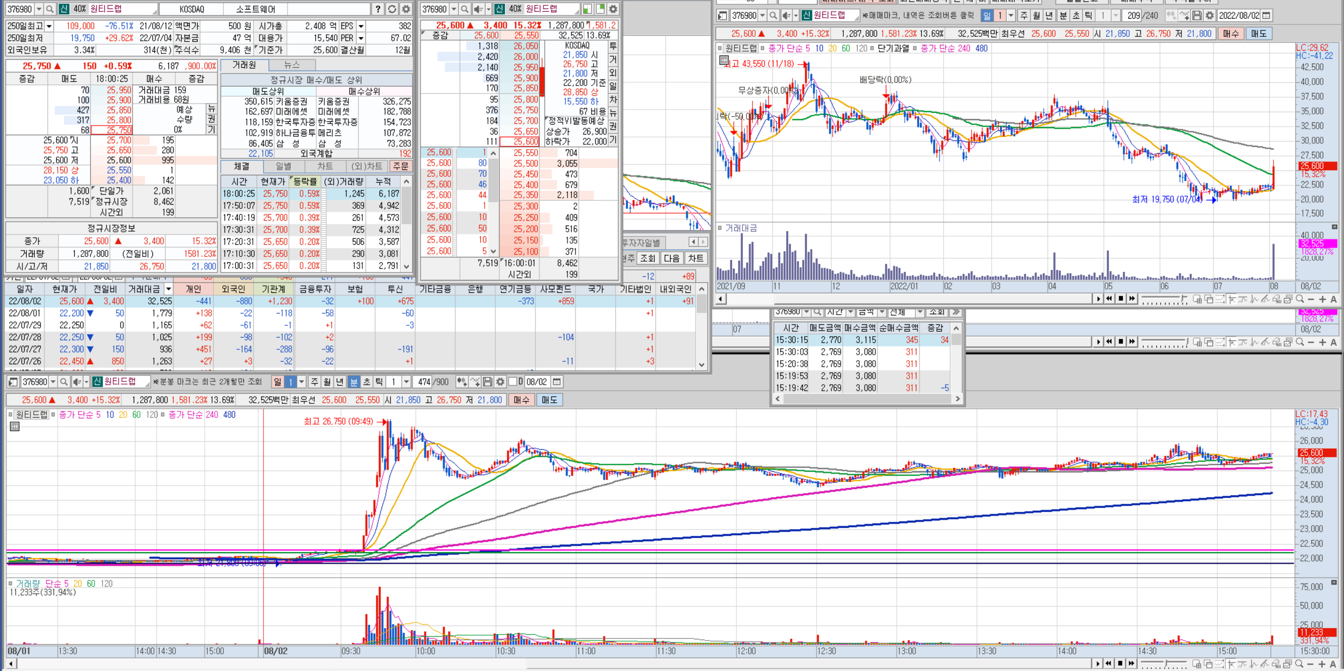Click 매수 button in minute chart header
The width and height of the screenshot is (1344, 671).
click(521, 400)
